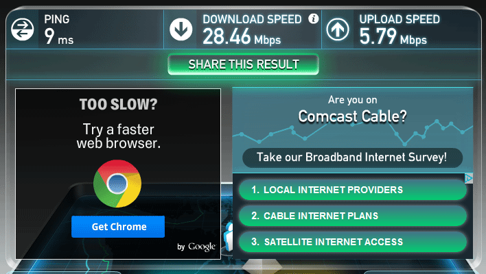The image size is (486, 274).
Task: Click the "by Google" logo text
Action: [196, 247]
